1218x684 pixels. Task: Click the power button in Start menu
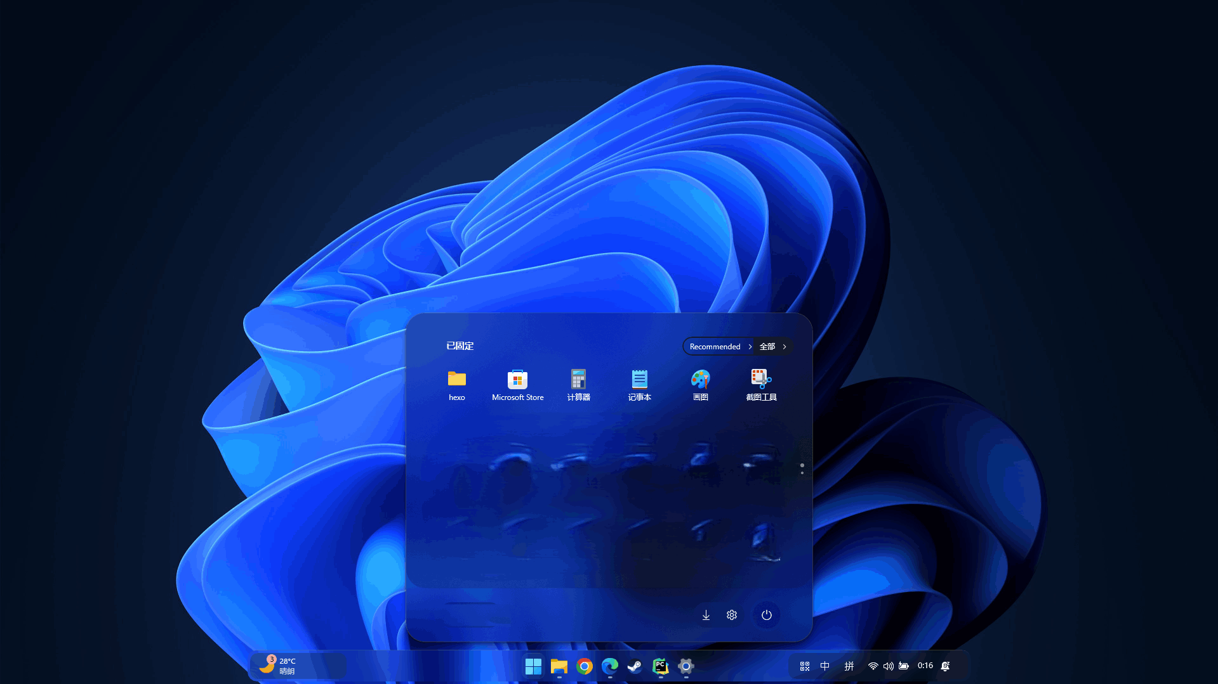pos(766,615)
